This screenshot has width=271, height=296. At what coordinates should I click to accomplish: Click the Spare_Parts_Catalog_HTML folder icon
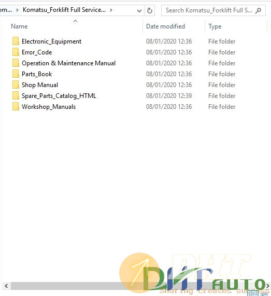point(16,96)
